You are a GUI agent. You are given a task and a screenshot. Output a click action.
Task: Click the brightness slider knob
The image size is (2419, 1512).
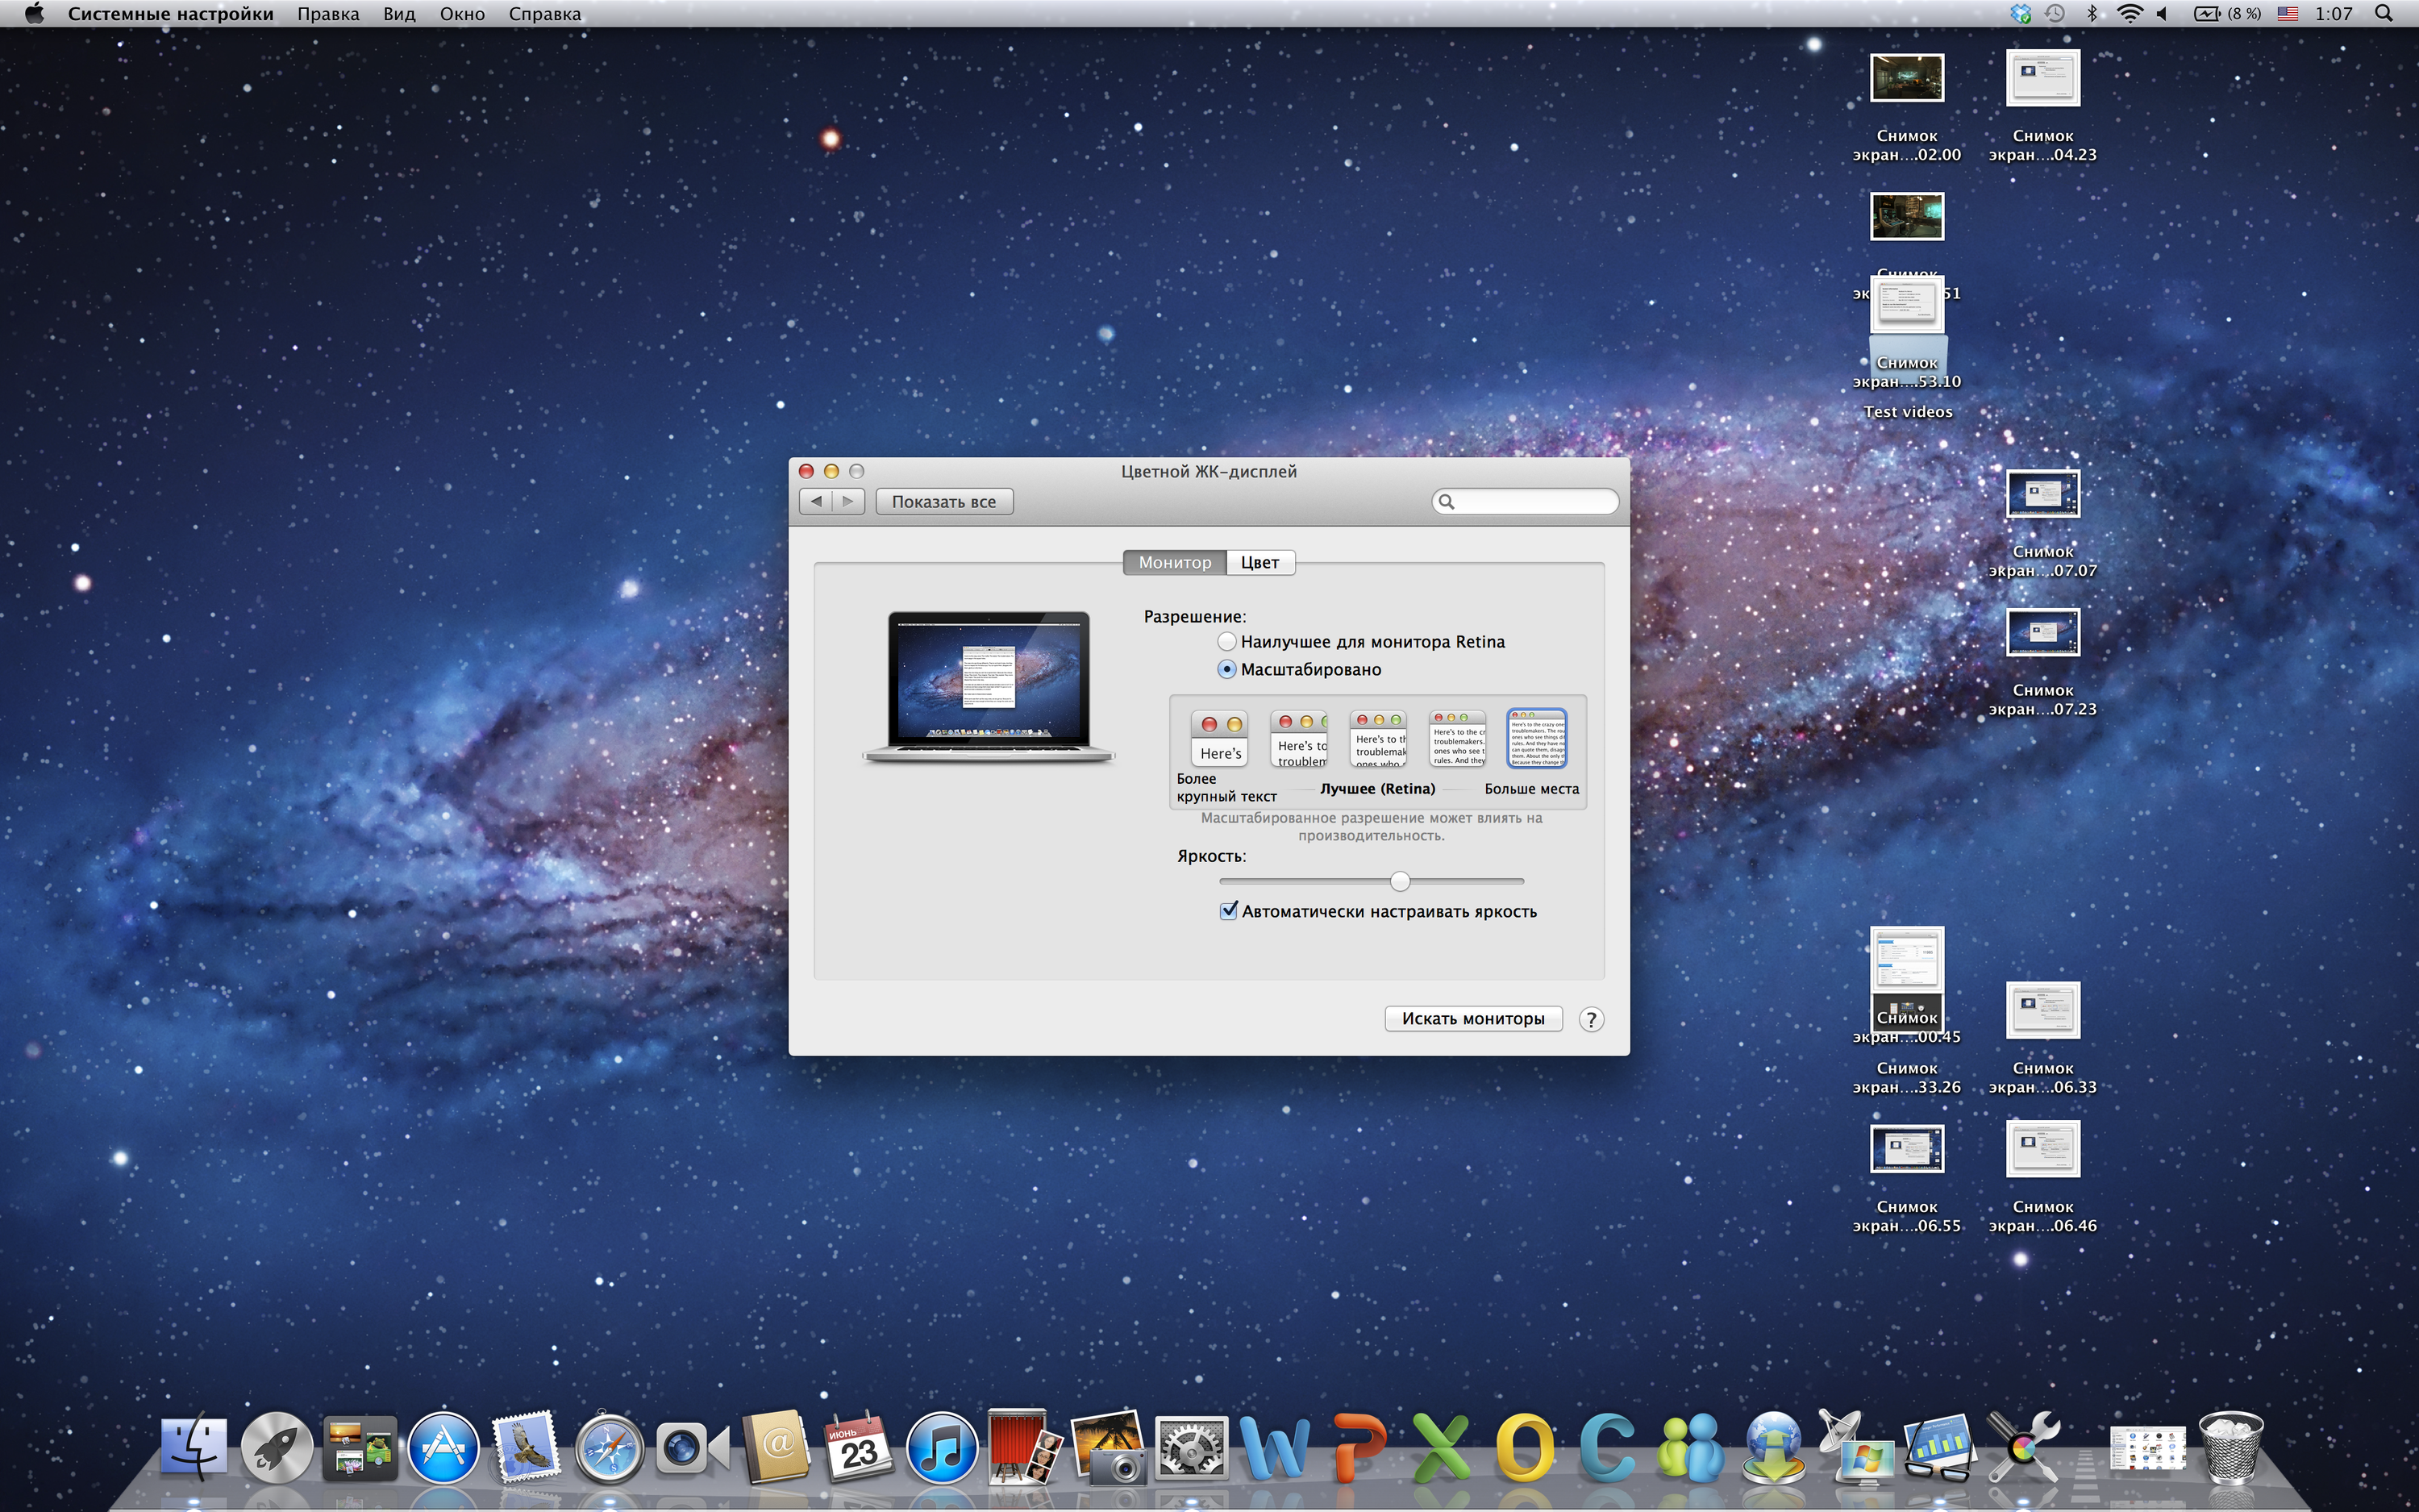[1401, 881]
